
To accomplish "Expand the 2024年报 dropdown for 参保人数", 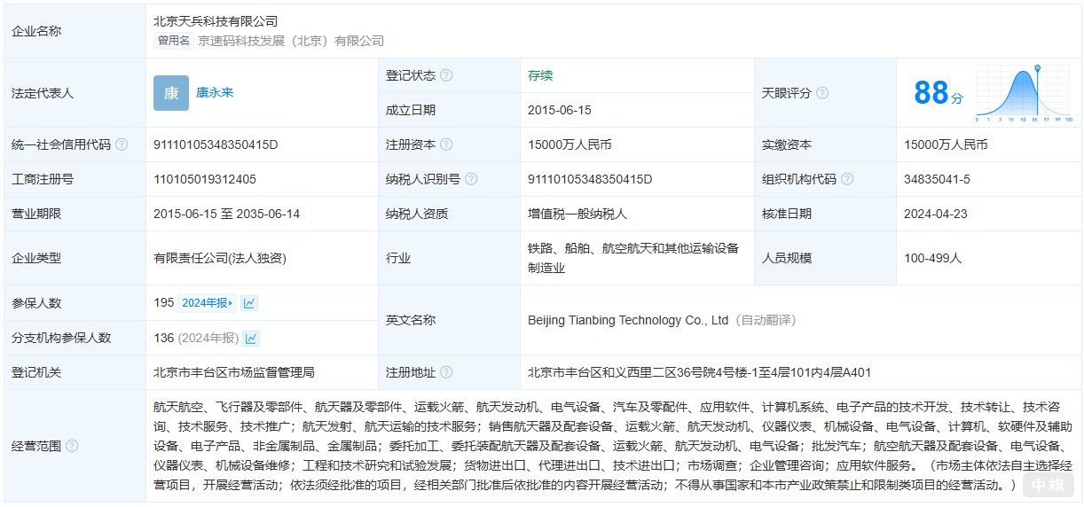I will (208, 303).
